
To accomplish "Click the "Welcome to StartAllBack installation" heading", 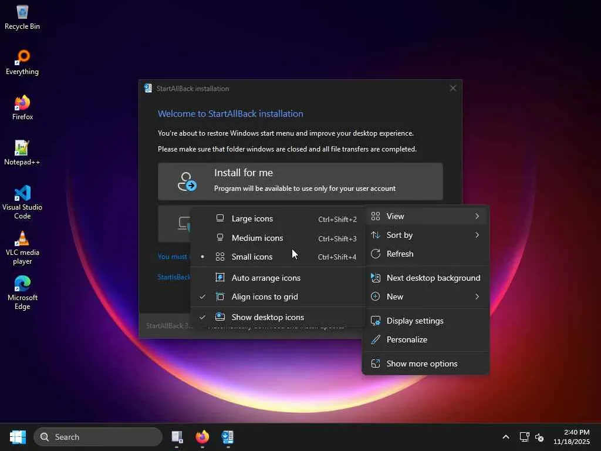I will (x=230, y=113).
